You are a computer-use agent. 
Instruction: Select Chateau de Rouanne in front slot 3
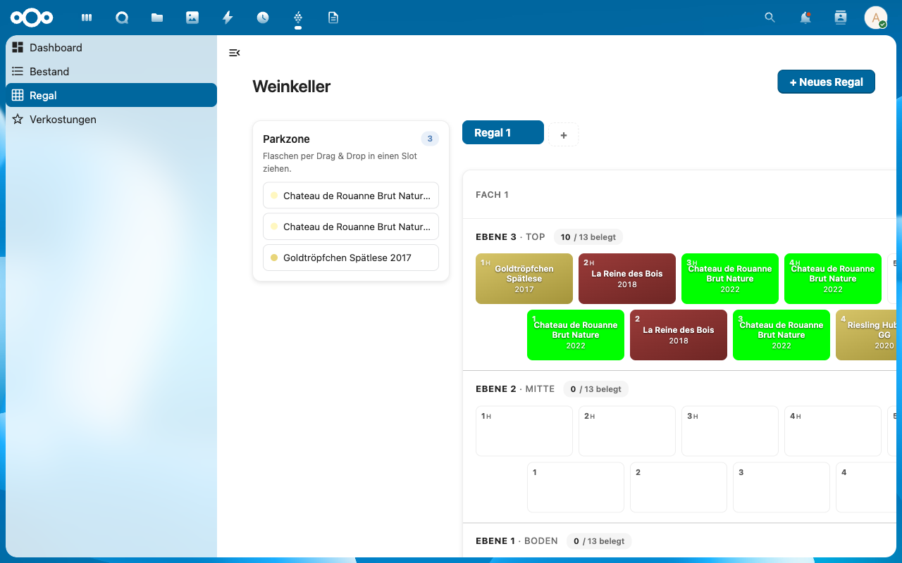pos(781,335)
